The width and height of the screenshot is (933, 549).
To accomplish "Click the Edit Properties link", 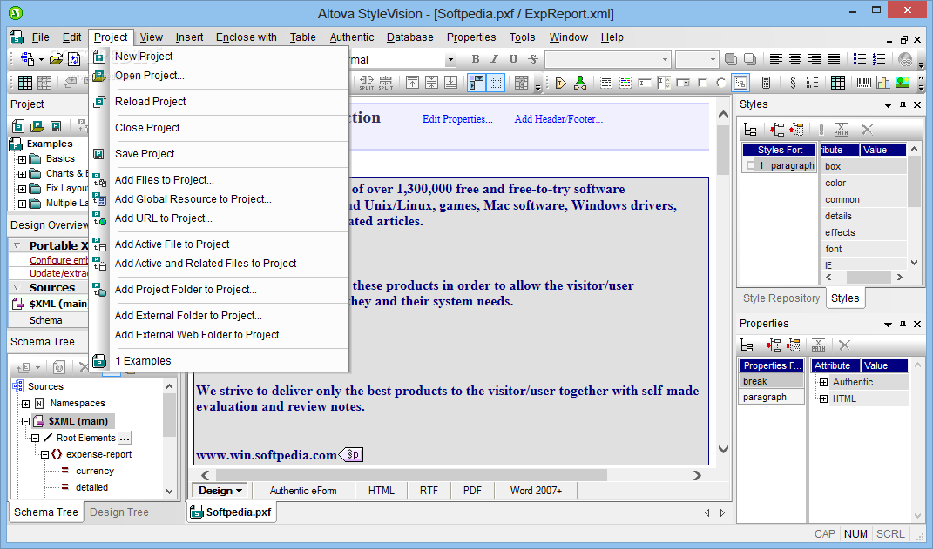I will click(x=457, y=119).
